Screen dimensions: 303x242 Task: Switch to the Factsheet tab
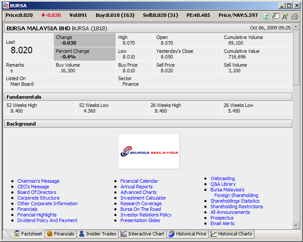tap(28, 234)
